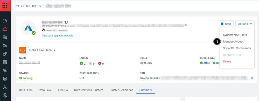Click the N/A status reason value
Image resolution: width=259 pixels, height=101 pixels.
pyautogui.click(x=82, y=78)
